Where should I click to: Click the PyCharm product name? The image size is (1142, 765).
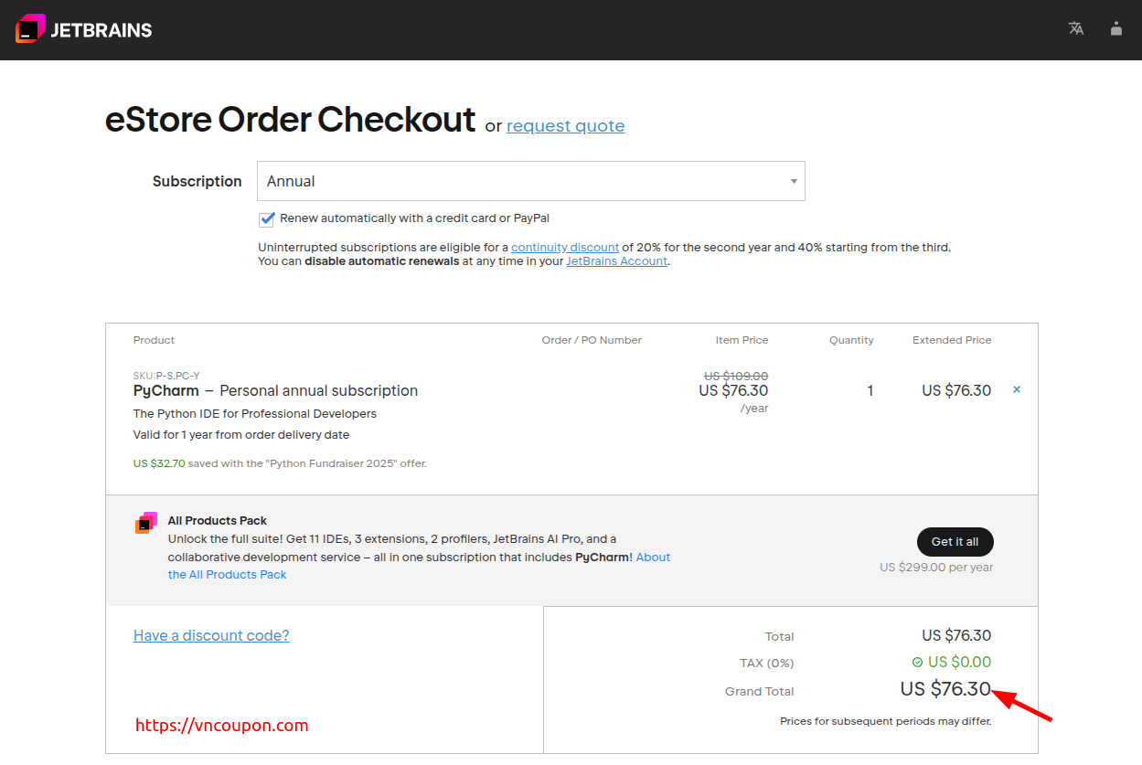(166, 390)
